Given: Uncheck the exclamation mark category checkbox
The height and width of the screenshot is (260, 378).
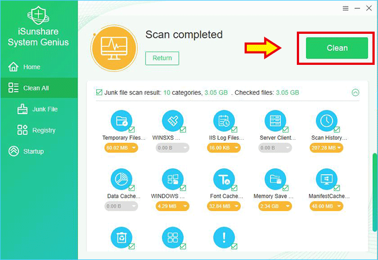Looking at the screenshot, I should pyautogui.click(x=235, y=246).
